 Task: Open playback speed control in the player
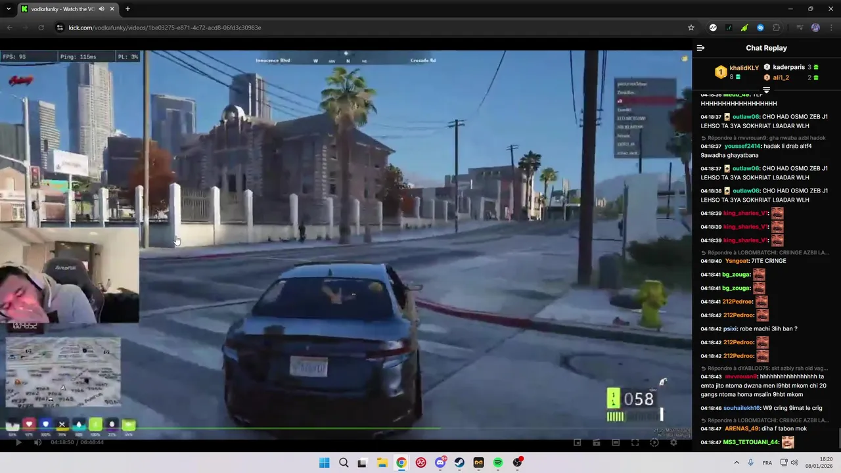pyautogui.click(x=654, y=442)
